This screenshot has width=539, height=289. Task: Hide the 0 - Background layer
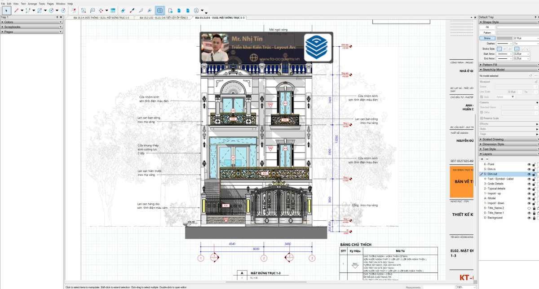[x=529, y=218]
